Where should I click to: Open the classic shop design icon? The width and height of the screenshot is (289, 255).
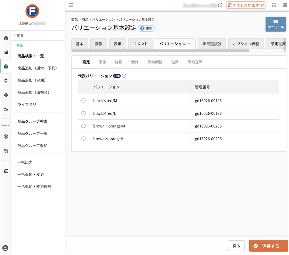click(6, 151)
